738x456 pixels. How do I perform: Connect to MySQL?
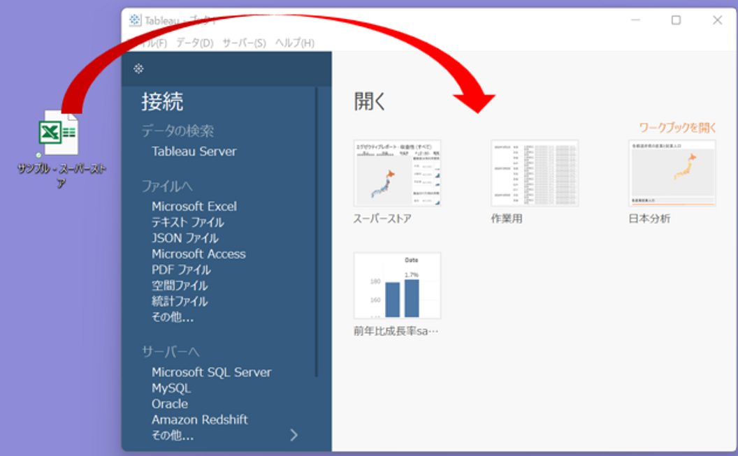(171, 388)
